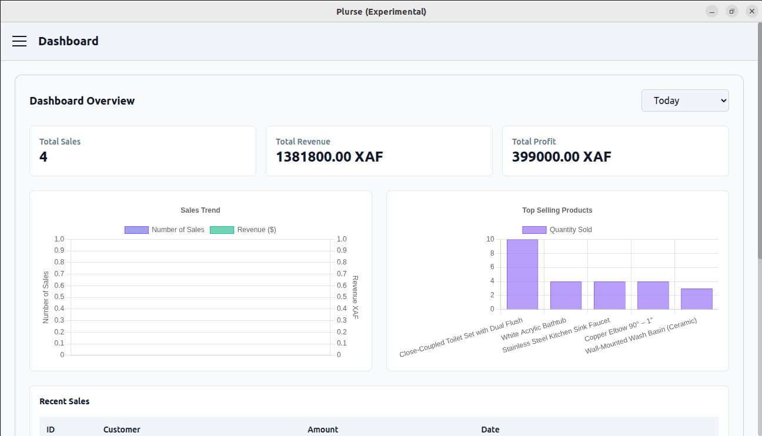Click the Copper Elbow bar in chart

click(x=653, y=296)
